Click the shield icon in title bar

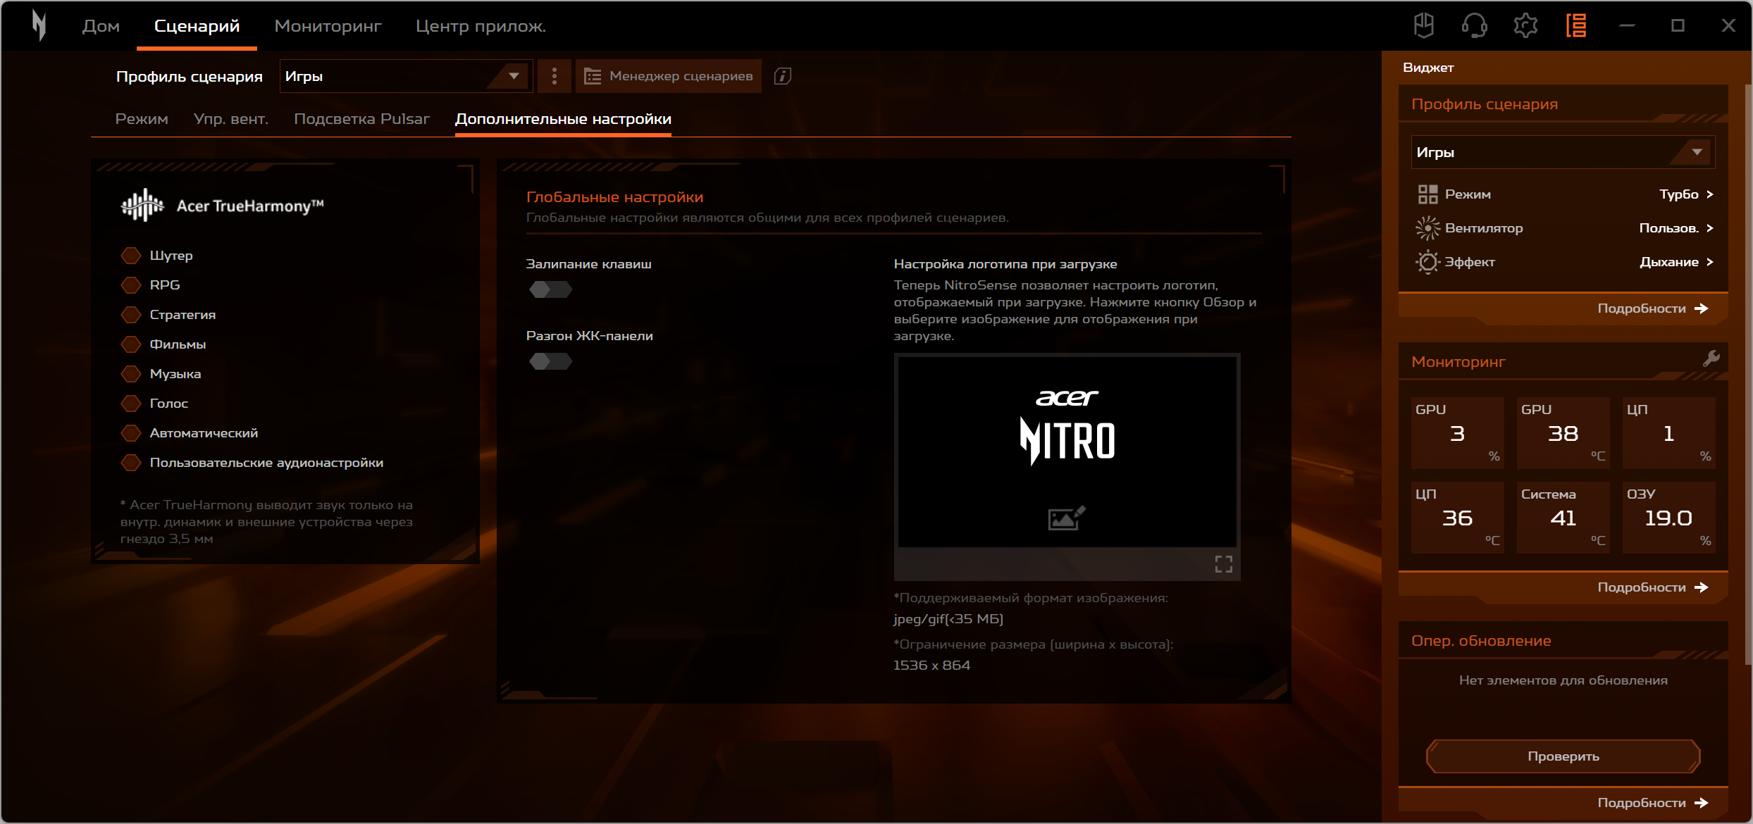point(1424,26)
